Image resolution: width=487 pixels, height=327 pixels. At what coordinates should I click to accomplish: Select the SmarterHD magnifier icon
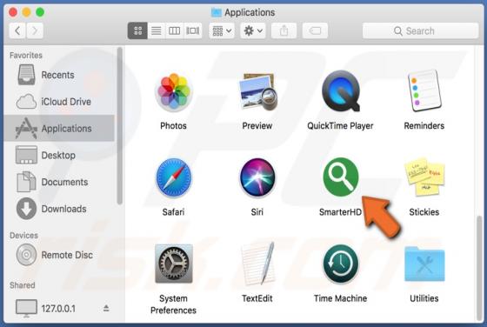pos(341,177)
